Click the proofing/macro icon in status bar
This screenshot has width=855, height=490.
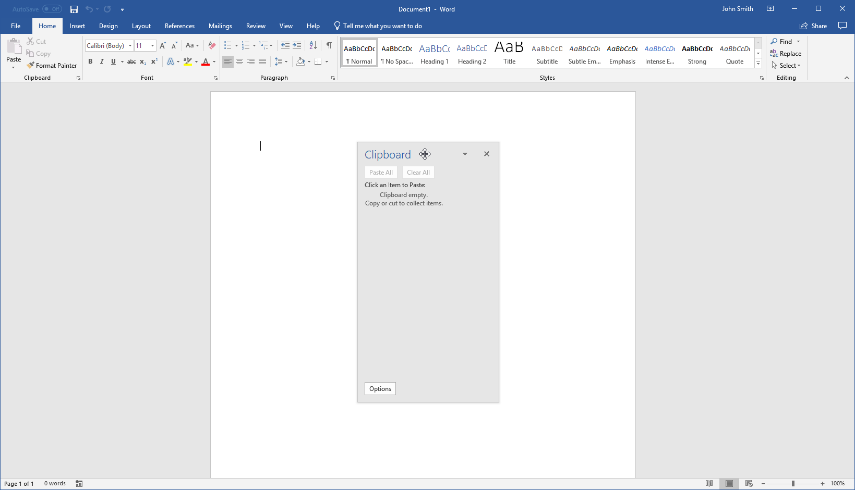(79, 484)
